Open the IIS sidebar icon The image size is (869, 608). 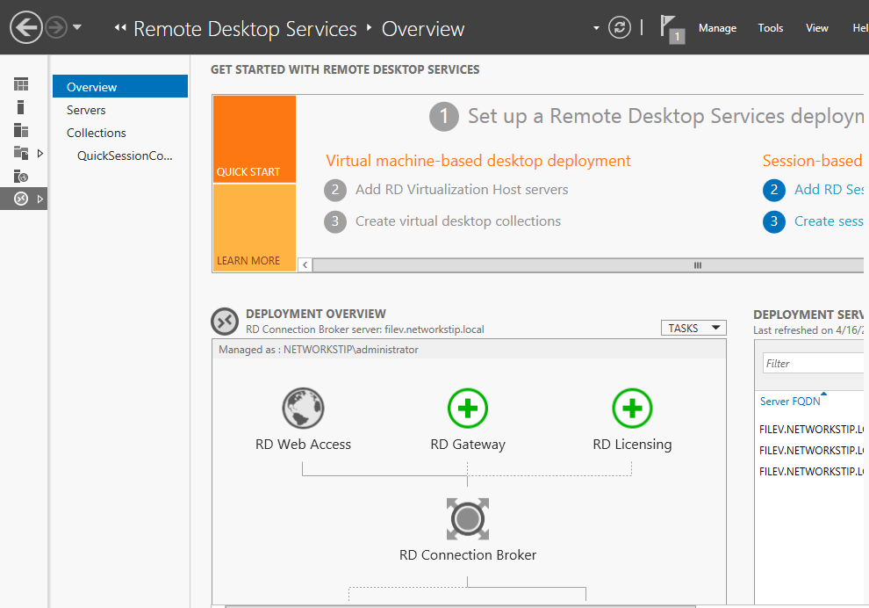tap(21, 176)
